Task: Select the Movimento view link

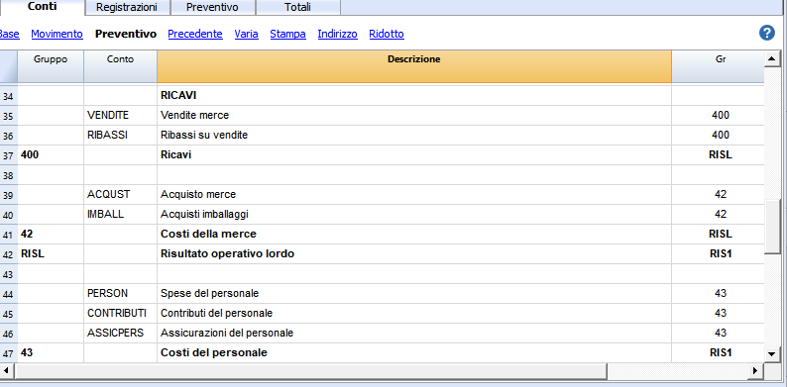Action: click(x=56, y=34)
